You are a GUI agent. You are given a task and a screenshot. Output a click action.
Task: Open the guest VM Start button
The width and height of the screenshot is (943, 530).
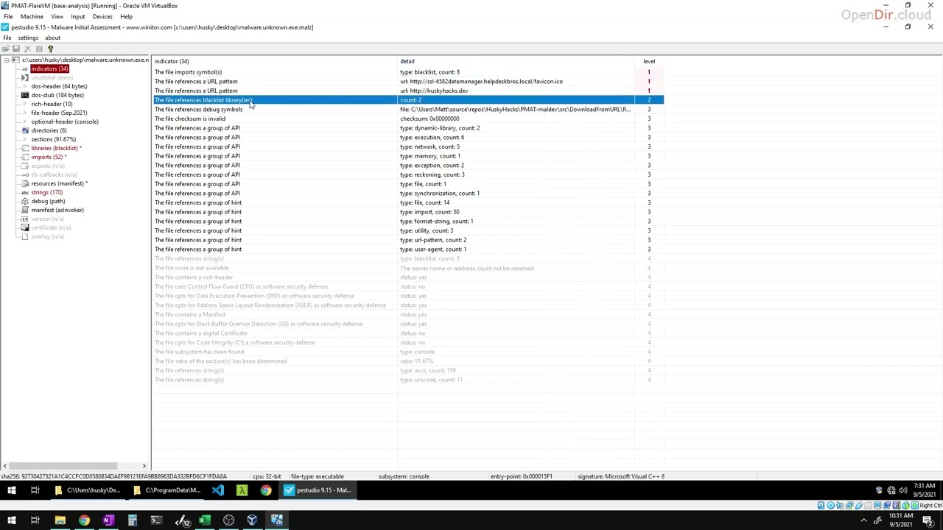tap(11, 490)
